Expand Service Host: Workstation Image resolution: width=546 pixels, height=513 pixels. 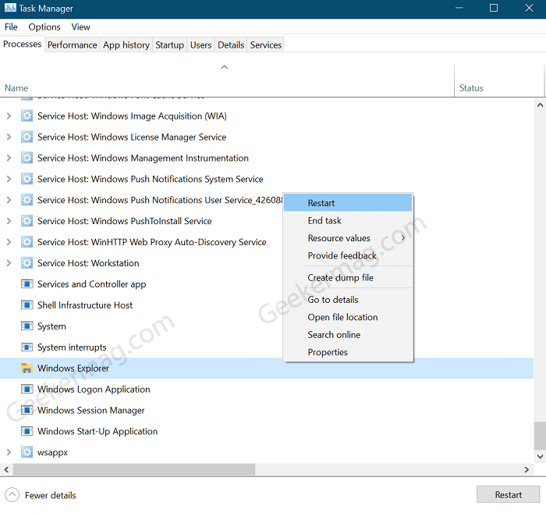pos(9,263)
